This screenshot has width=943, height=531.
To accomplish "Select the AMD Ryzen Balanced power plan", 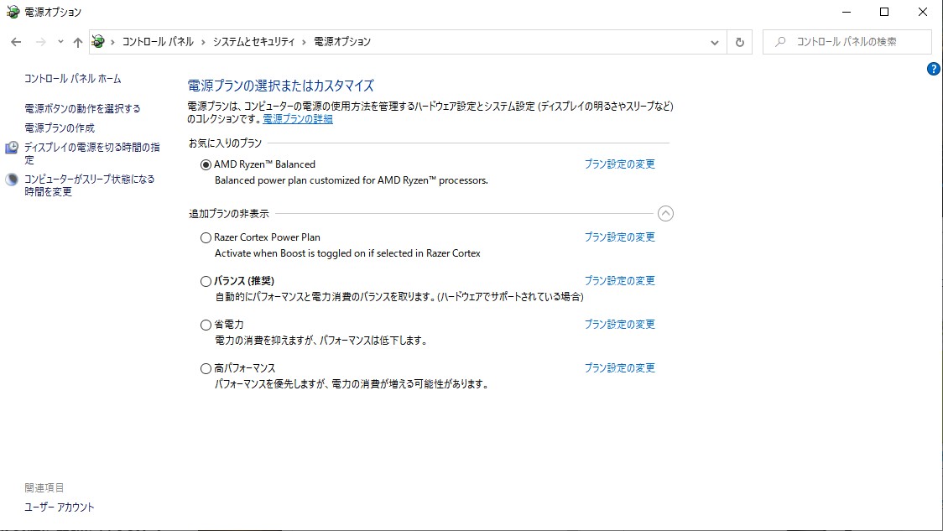I will (206, 164).
